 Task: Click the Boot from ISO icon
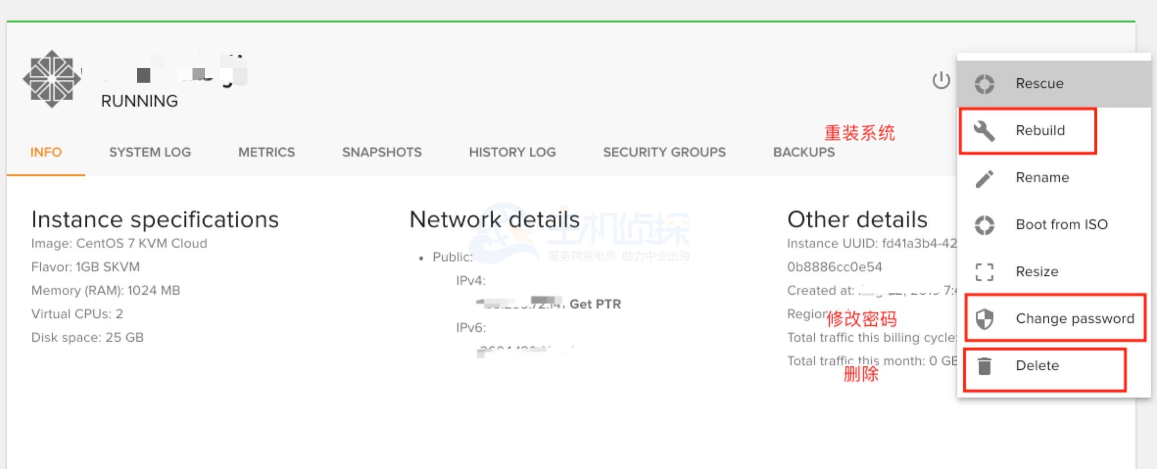pyautogui.click(x=984, y=225)
